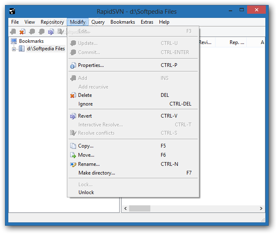
Task: Click the Revert toolbar icon
Action: click(51, 32)
